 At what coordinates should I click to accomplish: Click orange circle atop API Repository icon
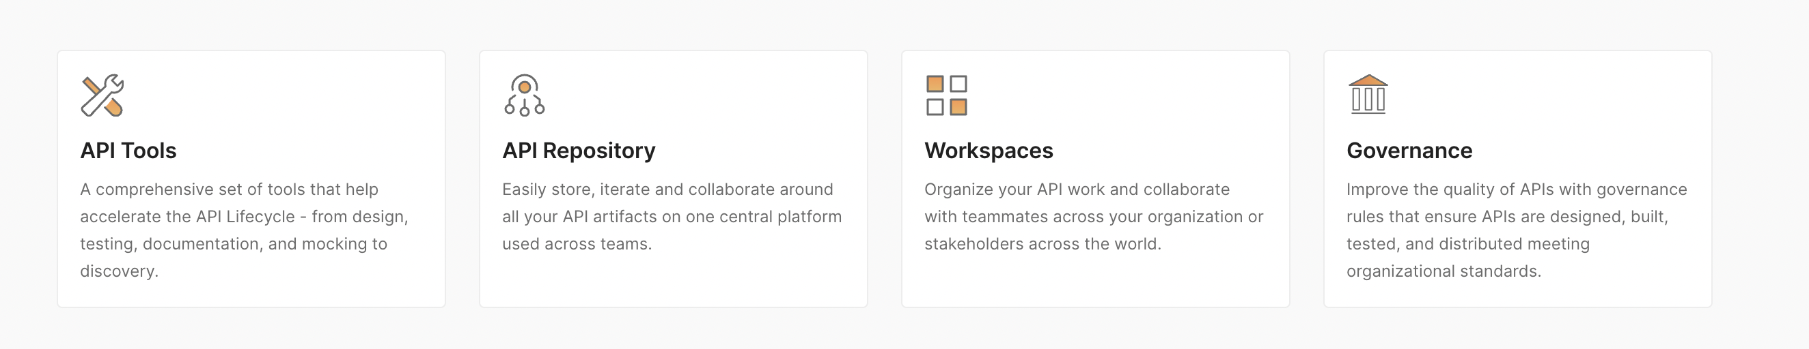point(524,87)
